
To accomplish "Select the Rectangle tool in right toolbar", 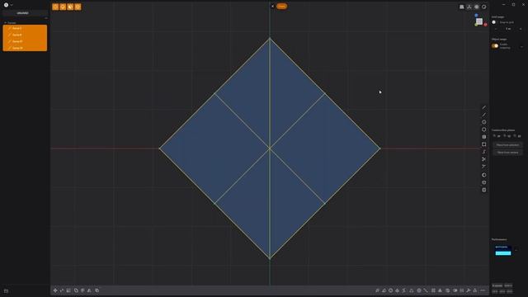I will tap(484, 144).
